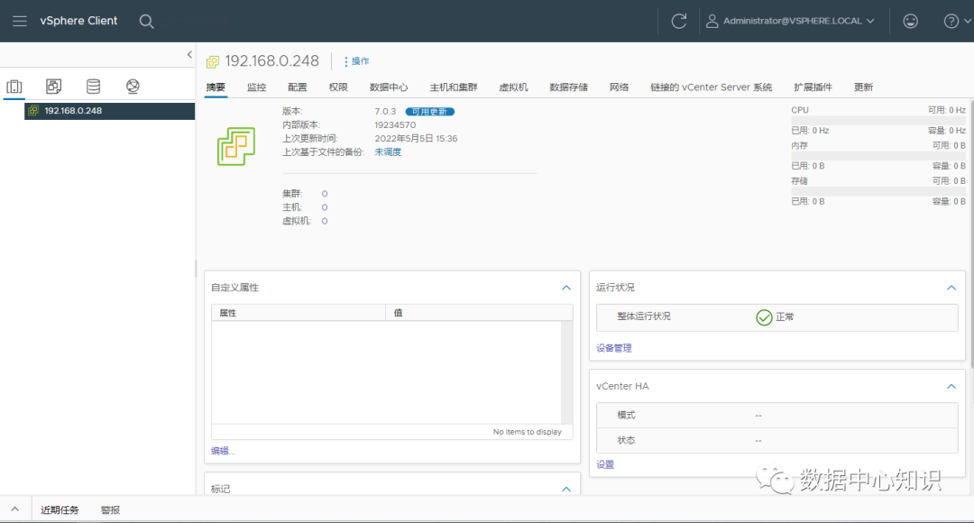Click the custom attributes table scrollbar
The width and height of the screenshot is (974, 523).
coord(566,372)
